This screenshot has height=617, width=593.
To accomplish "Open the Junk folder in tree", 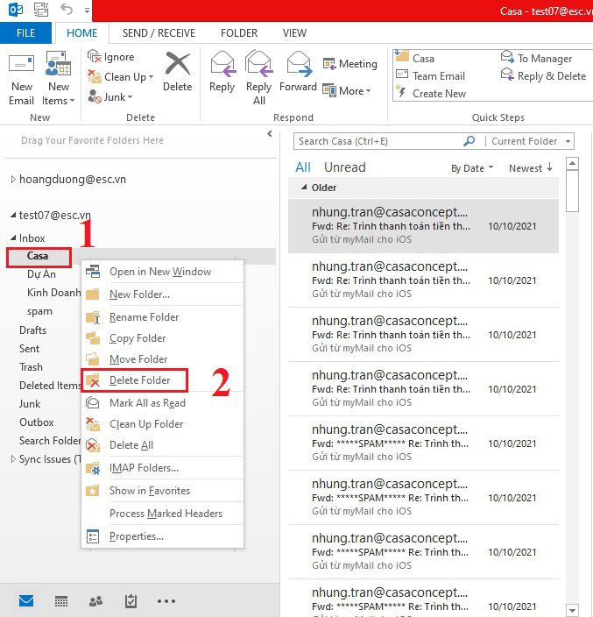I will click(x=30, y=404).
